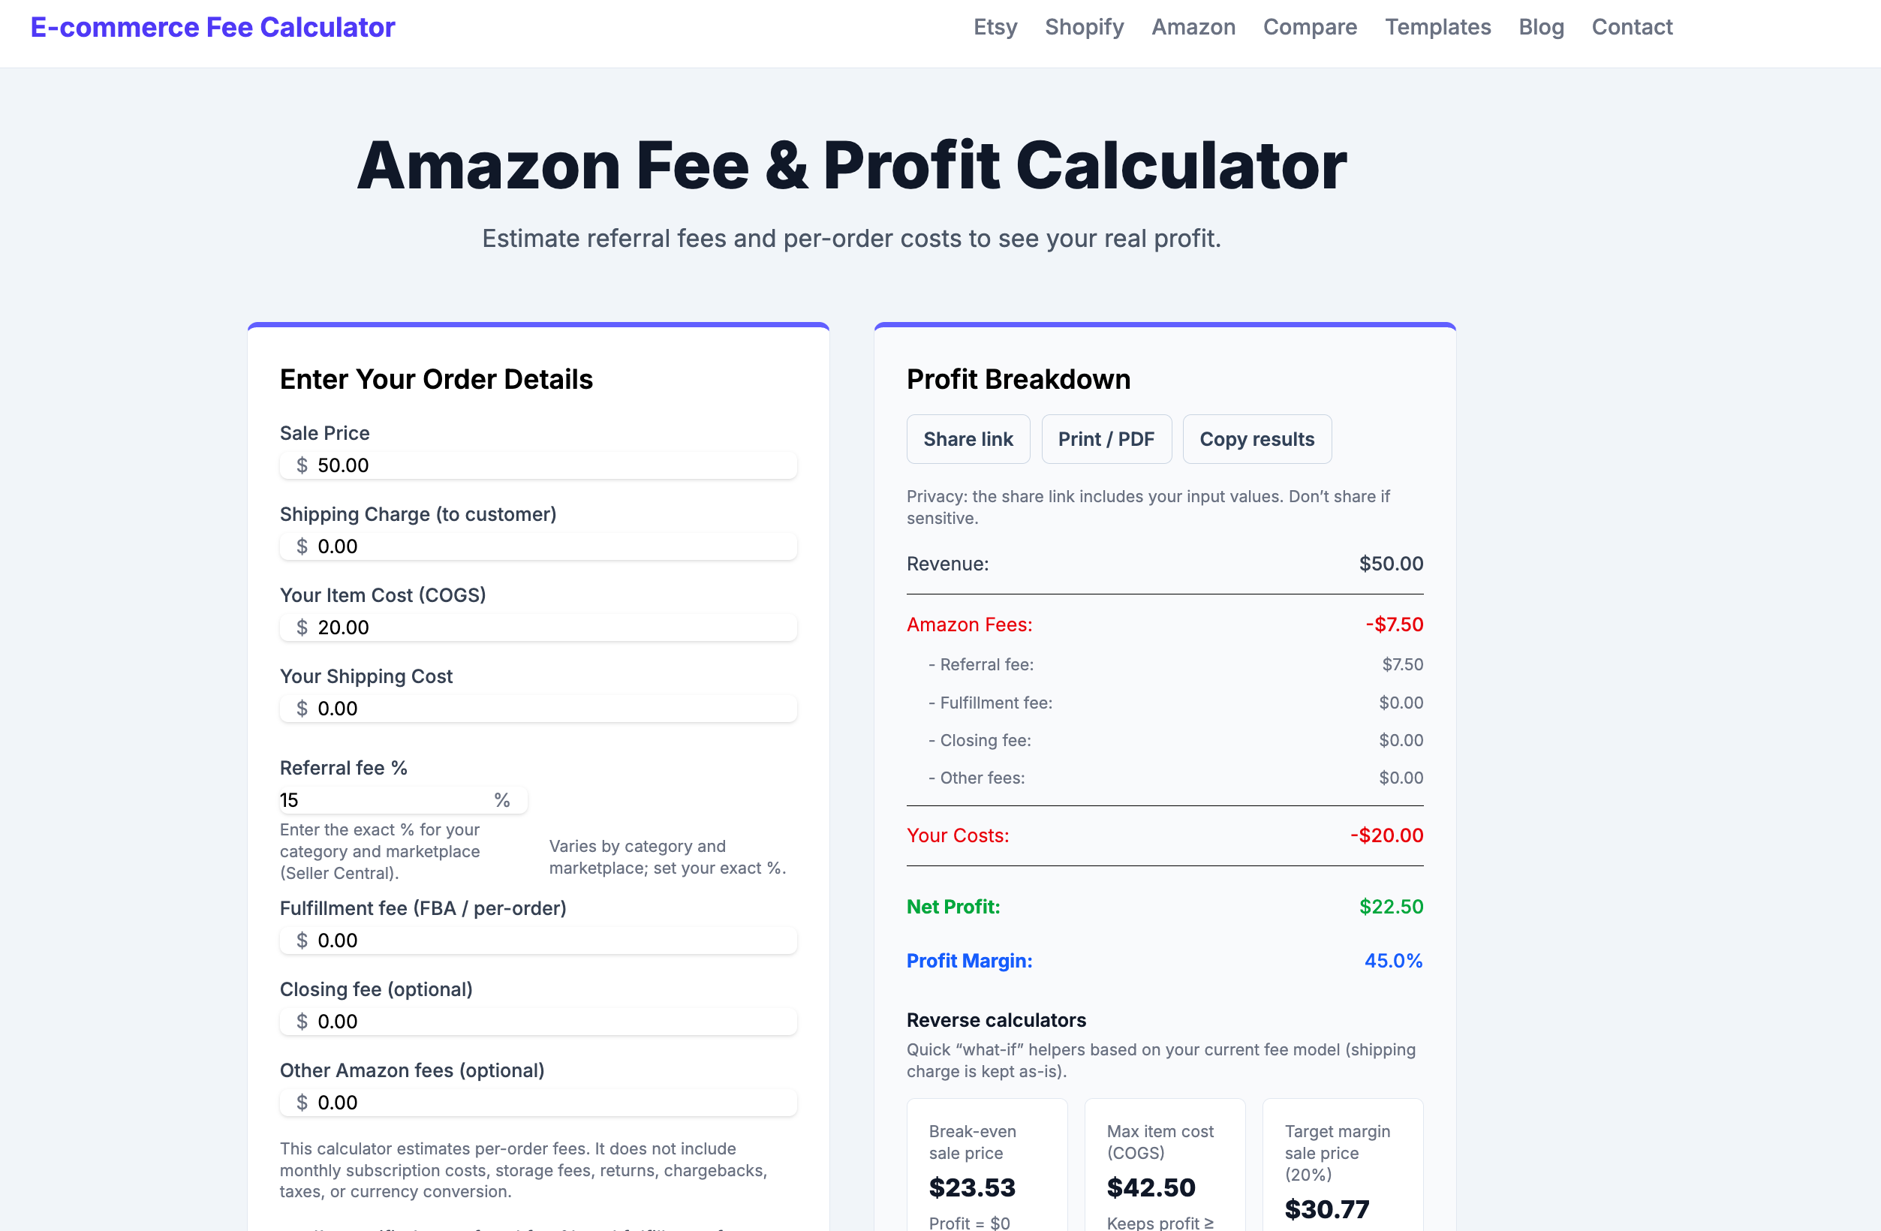Click the Other Amazon fees field
This screenshot has height=1231, width=1881.
tap(537, 1102)
